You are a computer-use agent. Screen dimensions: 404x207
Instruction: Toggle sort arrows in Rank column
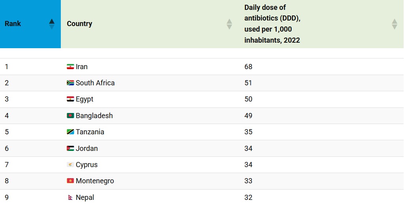click(x=52, y=24)
